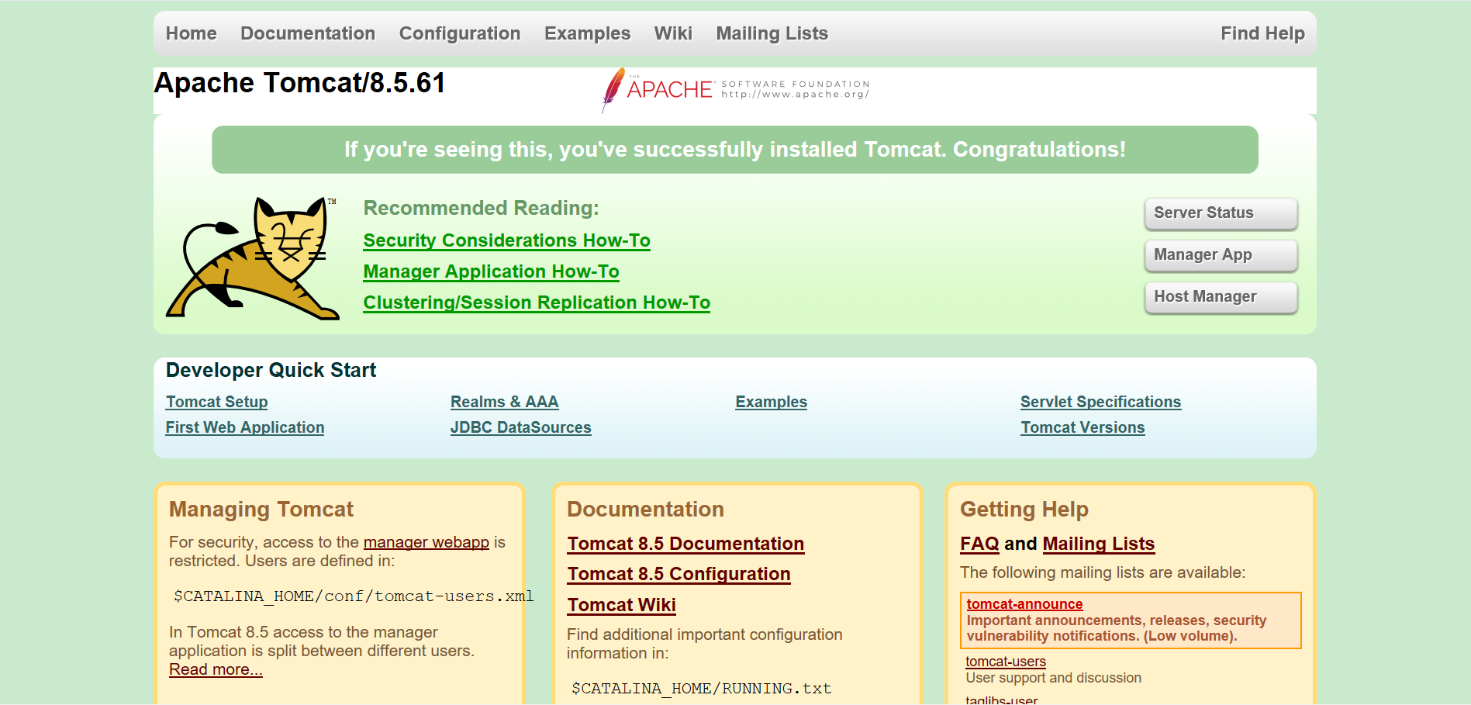Open the Wiki navigation item
The width and height of the screenshot is (1471, 705).
tap(673, 33)
